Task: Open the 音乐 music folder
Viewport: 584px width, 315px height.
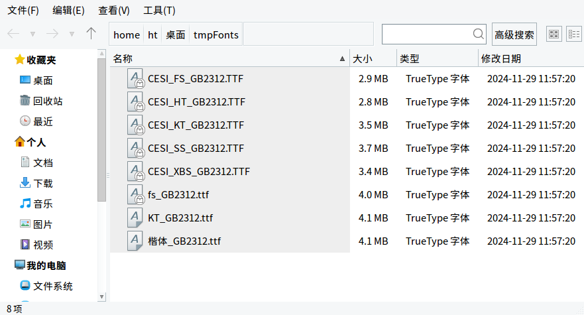Action: [x=36, y=204]
